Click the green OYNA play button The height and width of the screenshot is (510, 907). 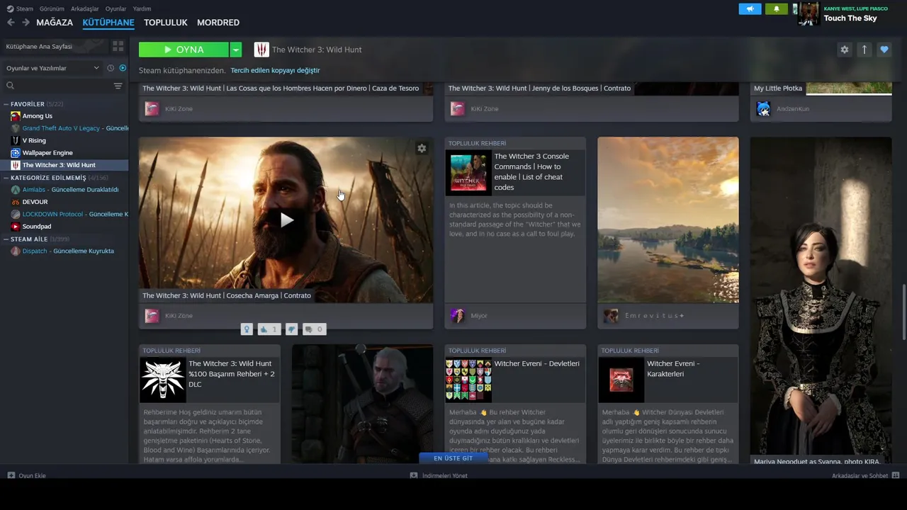(184, 50)
